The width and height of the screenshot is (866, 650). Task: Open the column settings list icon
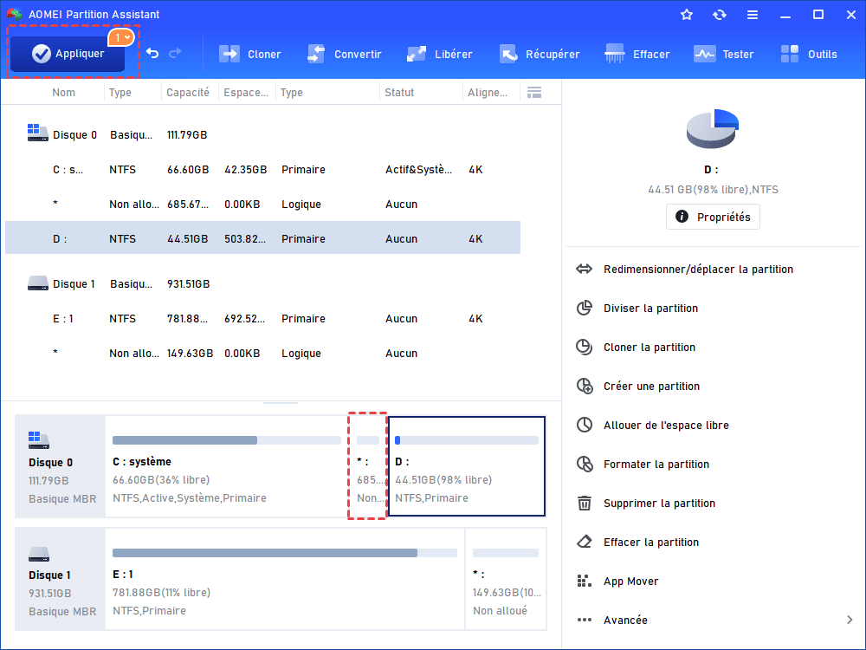534,93
